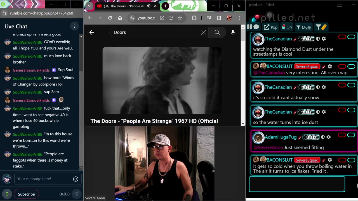Click @TheCanadian mention link
The image size is (358, 201).
coord(269,73)
